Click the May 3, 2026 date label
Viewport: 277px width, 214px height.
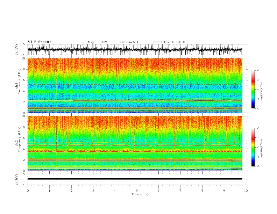coord(98,42)
